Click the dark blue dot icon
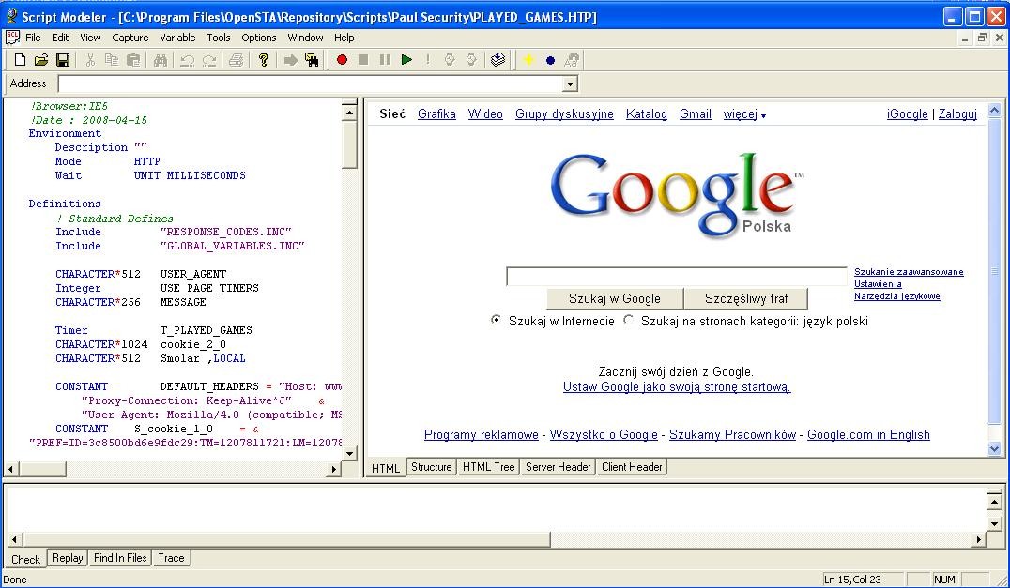This screenshot has width=1010, height=588. 550,60
